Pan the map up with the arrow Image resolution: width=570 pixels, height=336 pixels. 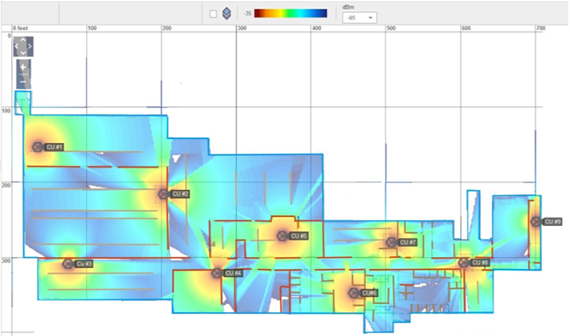coord(23,39)
